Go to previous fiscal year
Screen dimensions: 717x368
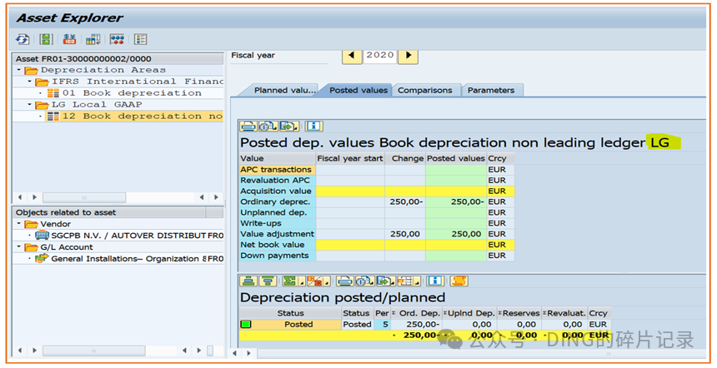[x=352, y=56]
